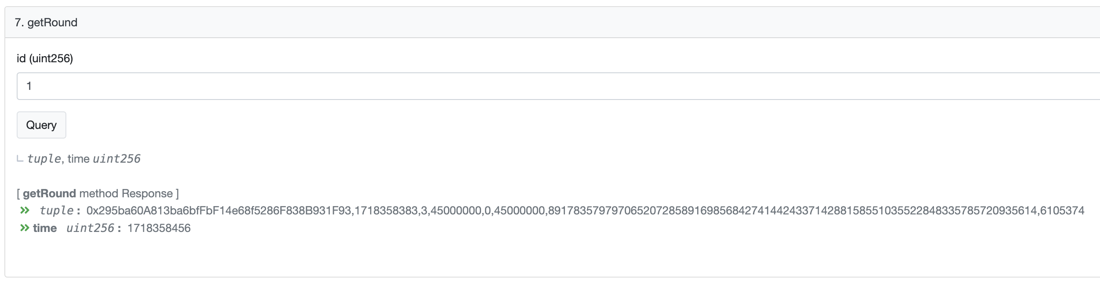Collapse the 7. getRound method header
The width and height of the screenshot is (1100, 285).
(46, 22)
